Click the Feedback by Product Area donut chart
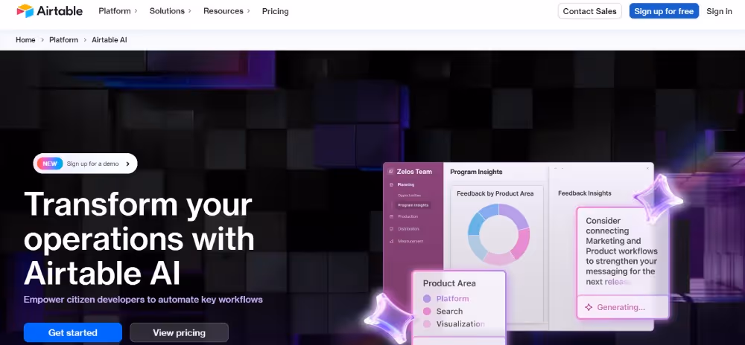This screenshot has width=745, height=345. click(498, 234)
